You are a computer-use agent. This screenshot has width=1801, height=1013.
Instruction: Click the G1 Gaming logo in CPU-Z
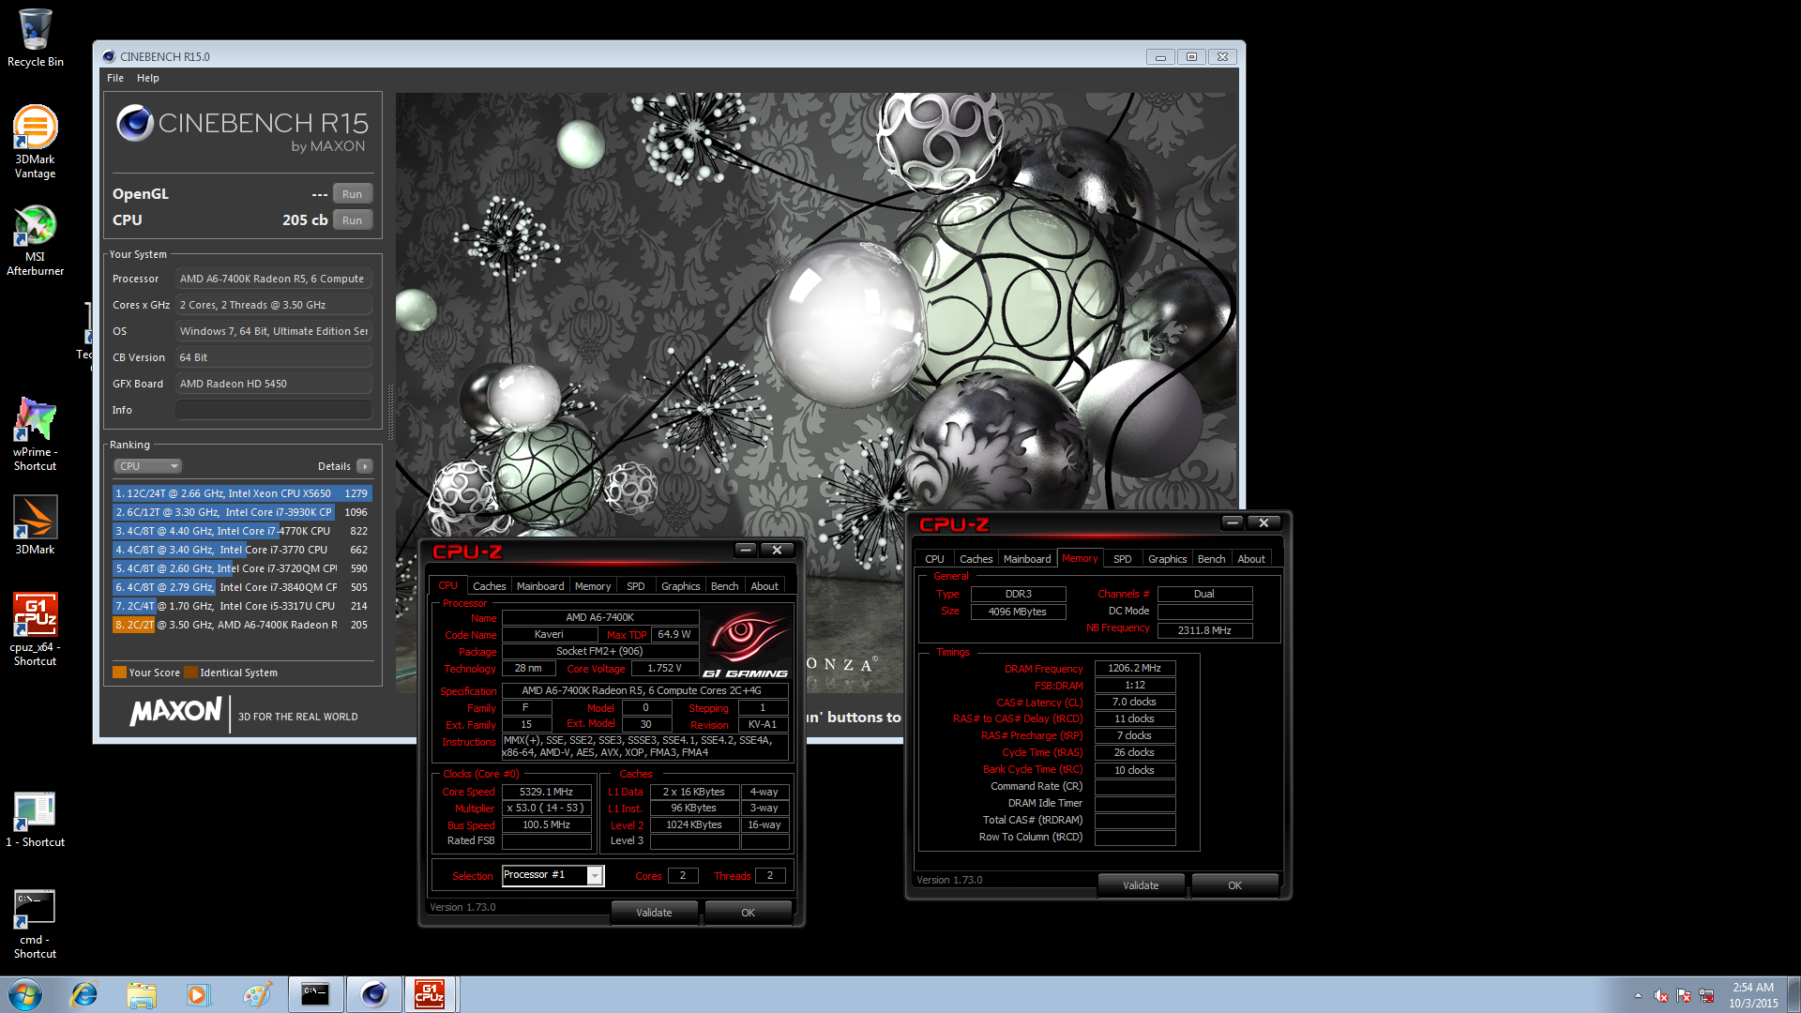747,645
